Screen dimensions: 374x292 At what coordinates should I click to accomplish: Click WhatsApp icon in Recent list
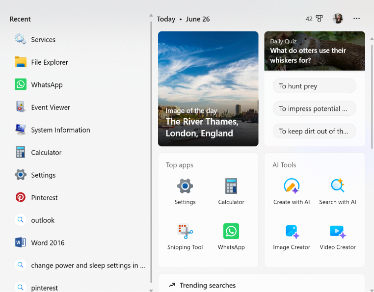pos(20,84)
